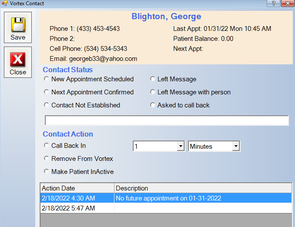Open the help question mark button
The width and height of the screenshot is (295, 227).
tap(273, 3)
